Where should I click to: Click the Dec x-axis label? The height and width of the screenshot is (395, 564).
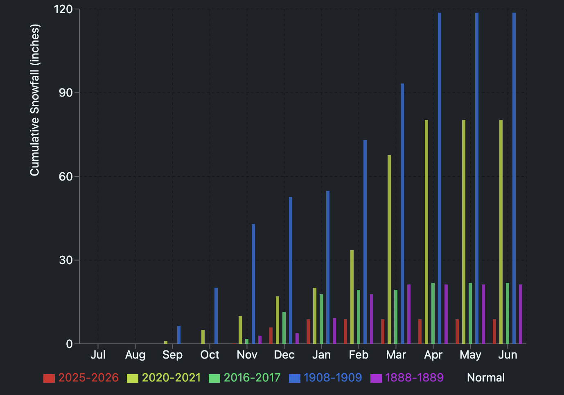click(284, 354)
